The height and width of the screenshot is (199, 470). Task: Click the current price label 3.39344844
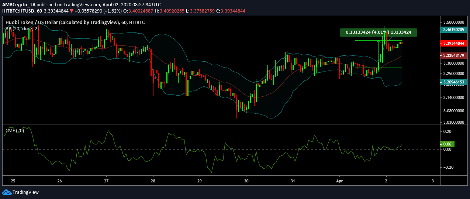[454, 43]
